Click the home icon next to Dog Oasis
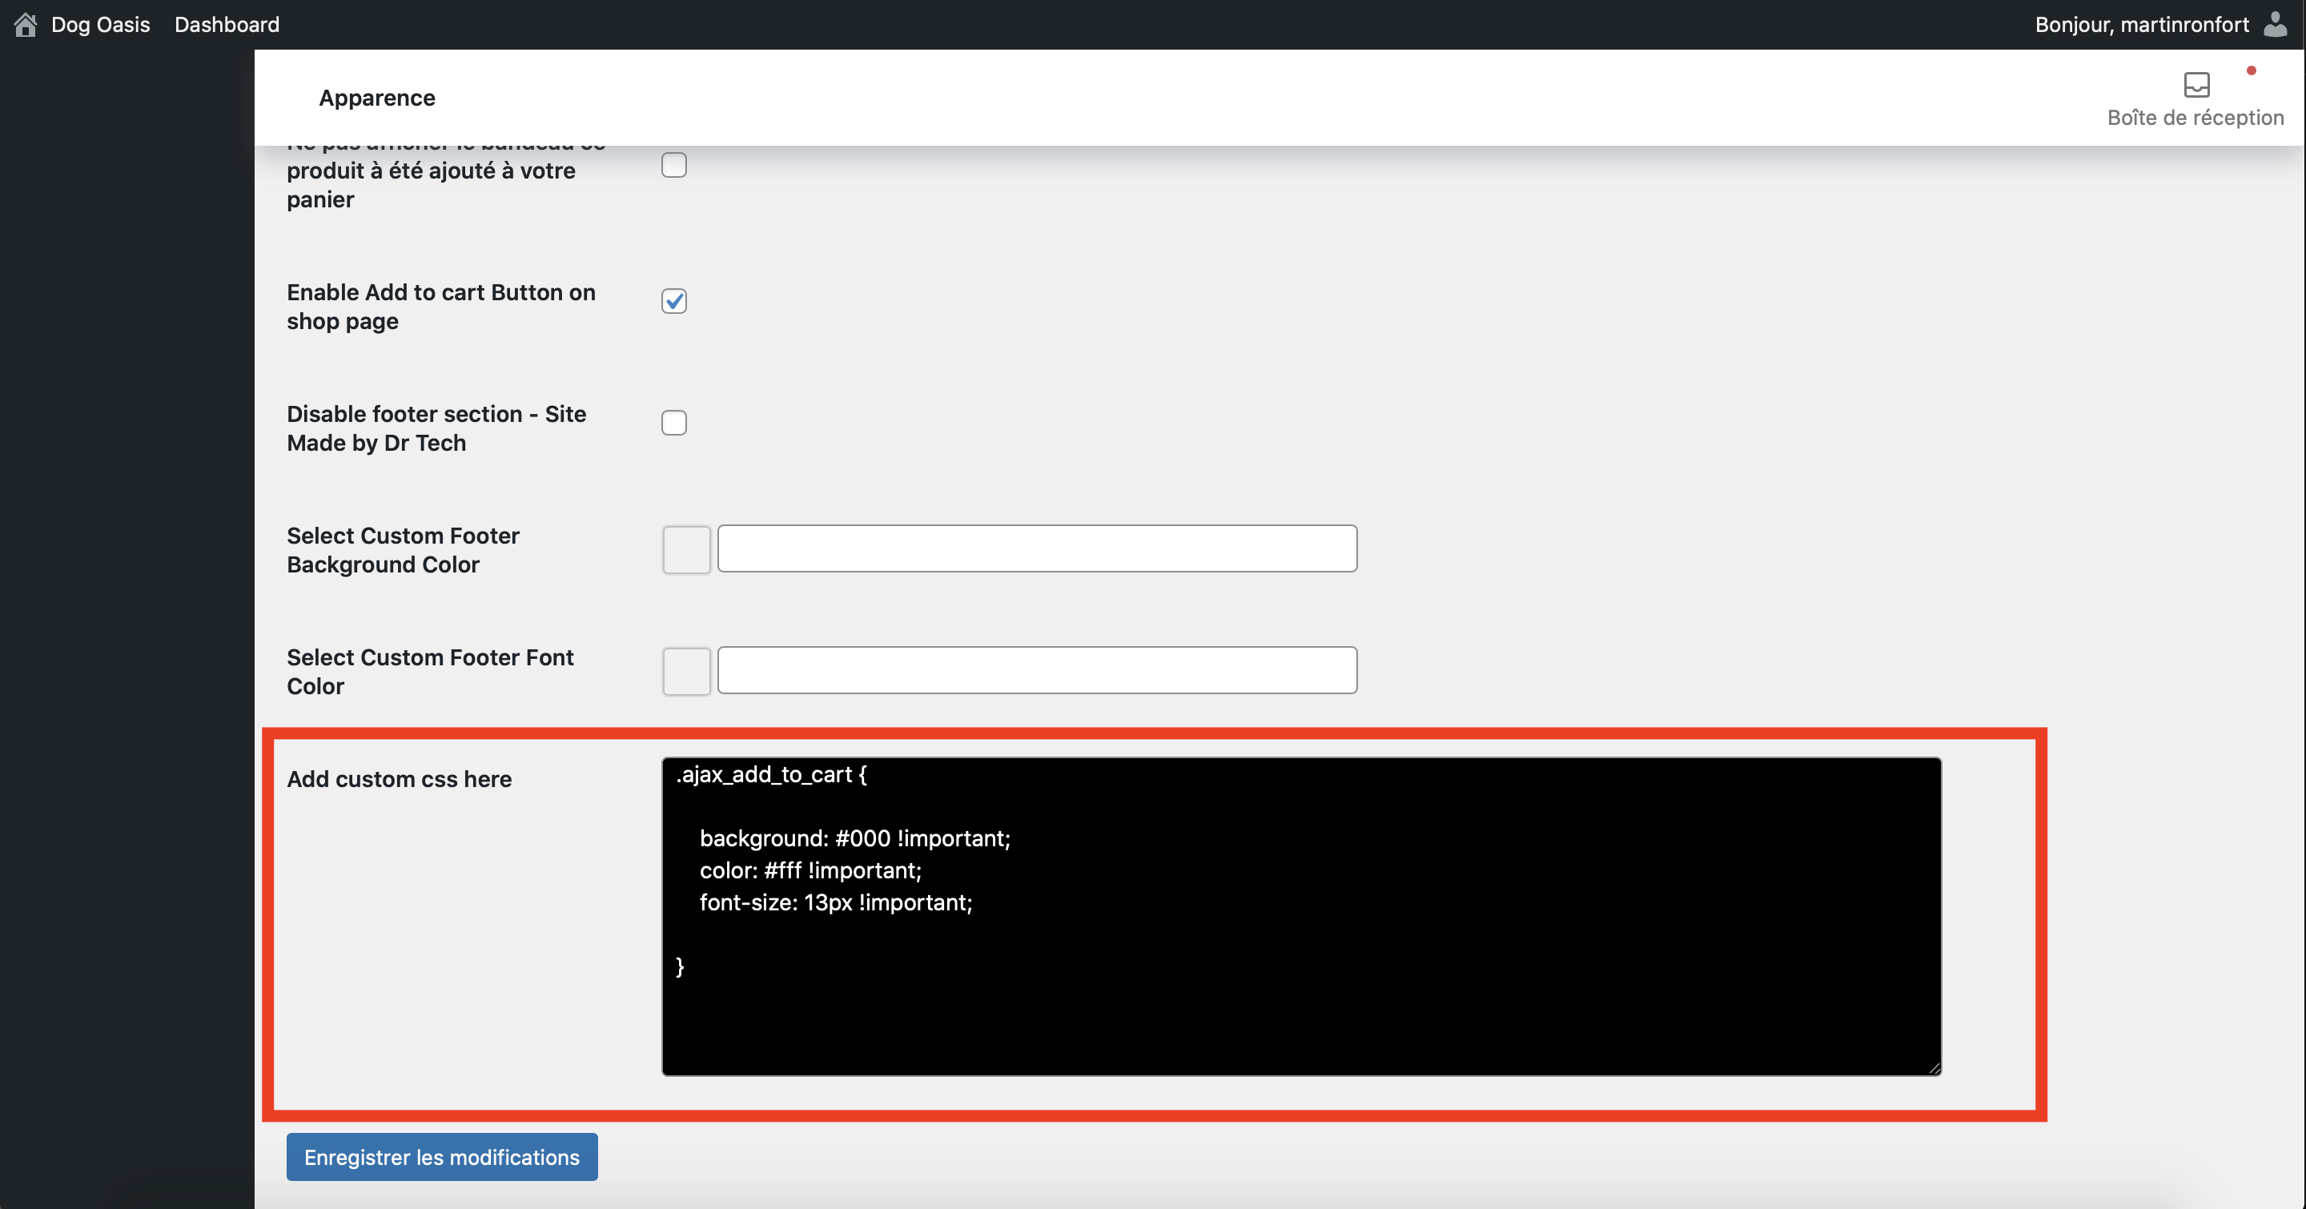2306x1209 pixels. click(25, 24)
